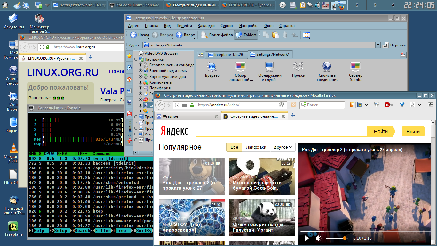Click the Adblock Plus ABP icon
Screen dimensions: 437x246
(387, 105)
